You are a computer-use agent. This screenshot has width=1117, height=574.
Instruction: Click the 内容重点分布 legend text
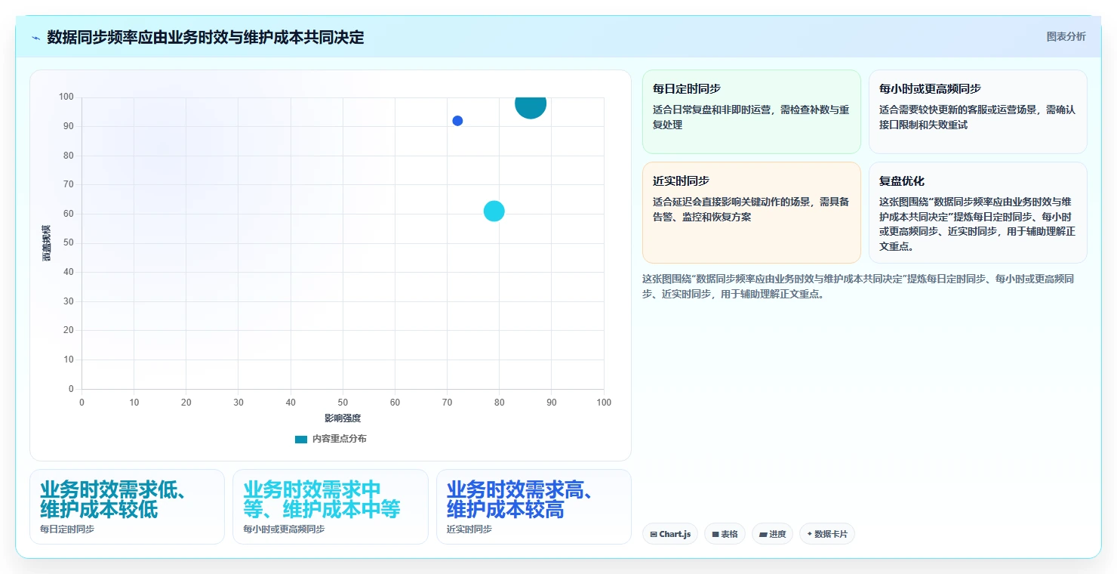tap(340, 439)
